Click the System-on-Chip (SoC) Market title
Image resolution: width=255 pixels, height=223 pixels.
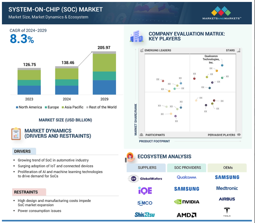[x=55, y=9]
